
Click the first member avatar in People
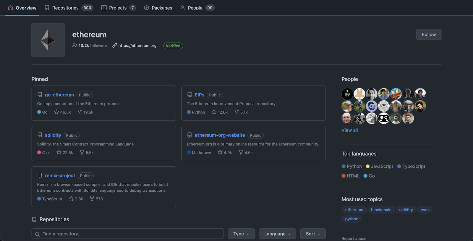click(x=347, y=94)
